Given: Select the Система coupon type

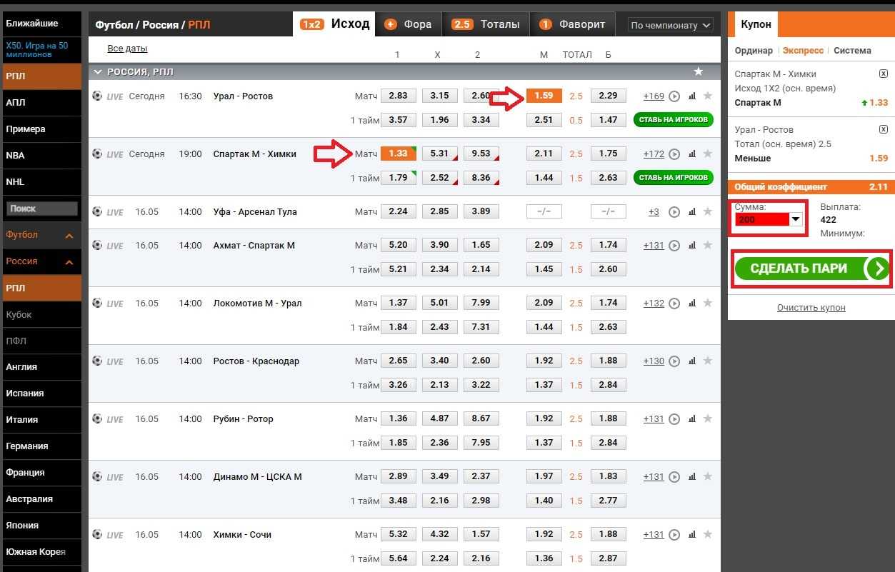Looking at the screenshot, I should click(852, 51).
